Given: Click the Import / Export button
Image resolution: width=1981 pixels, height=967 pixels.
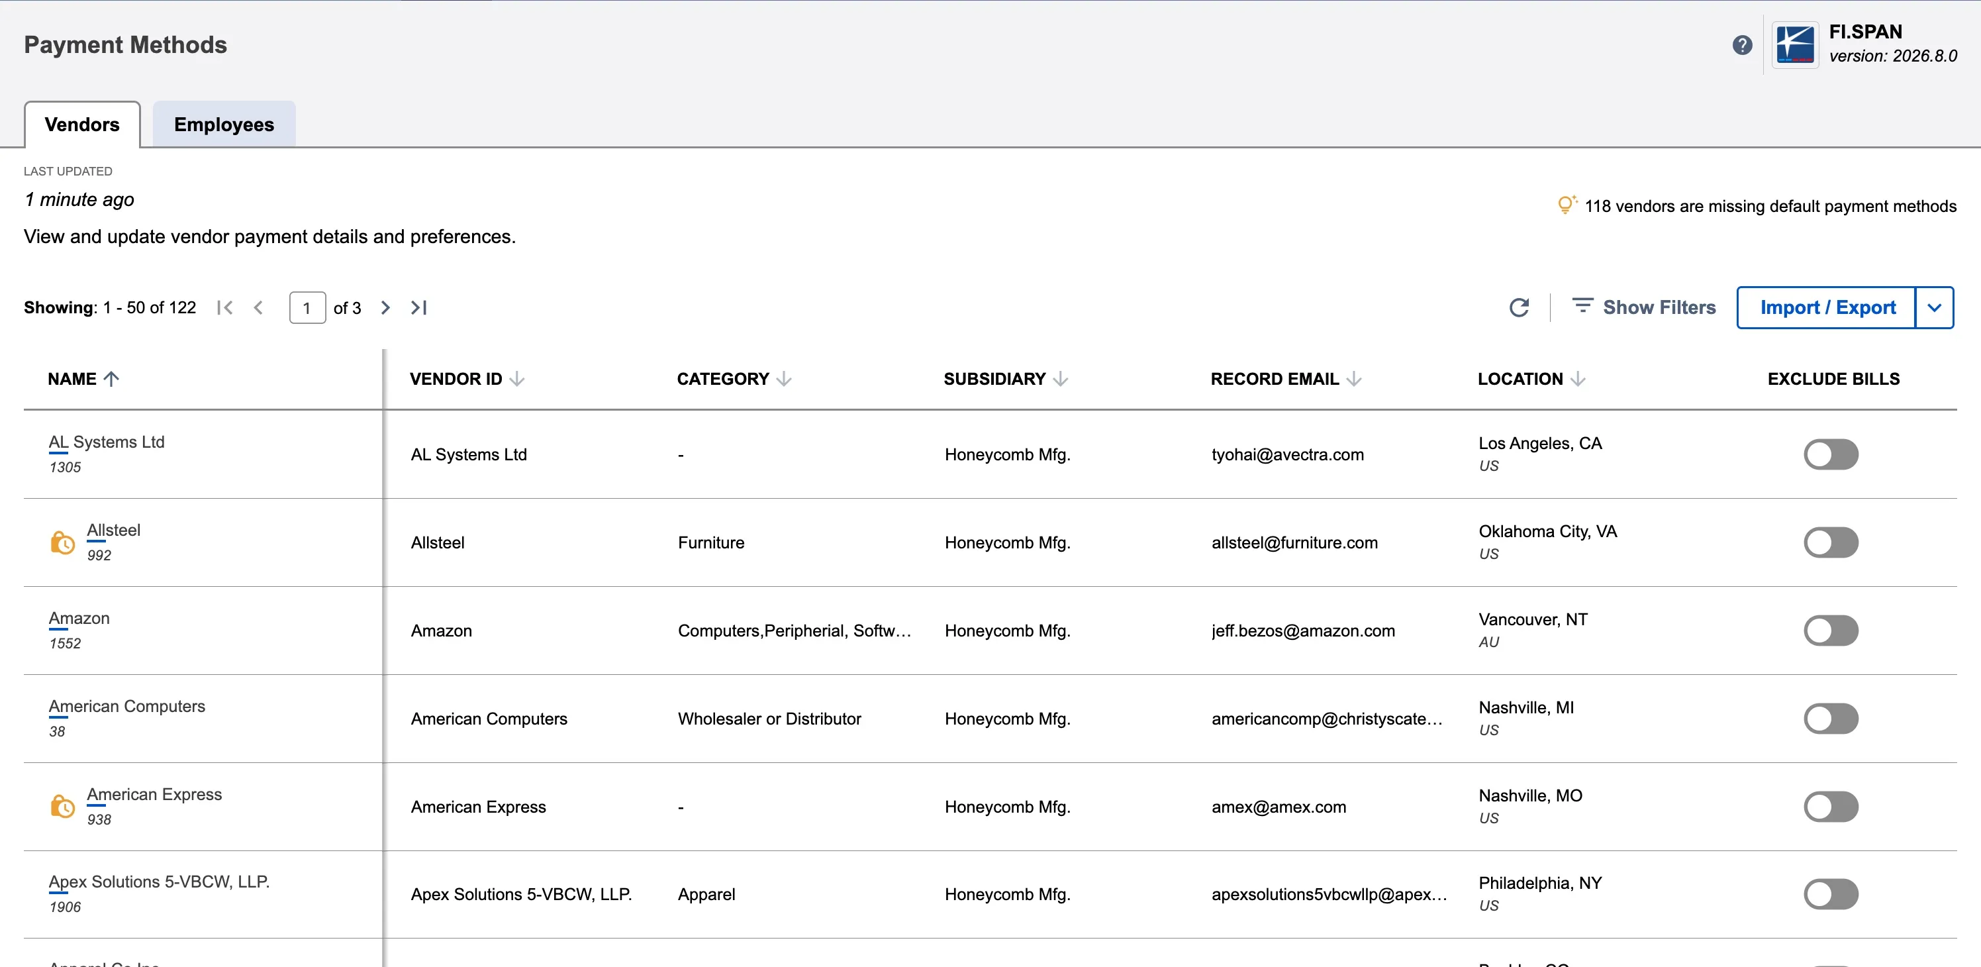Looking at the screenshot, I should pyautogui.click(x=1827, y=308).
